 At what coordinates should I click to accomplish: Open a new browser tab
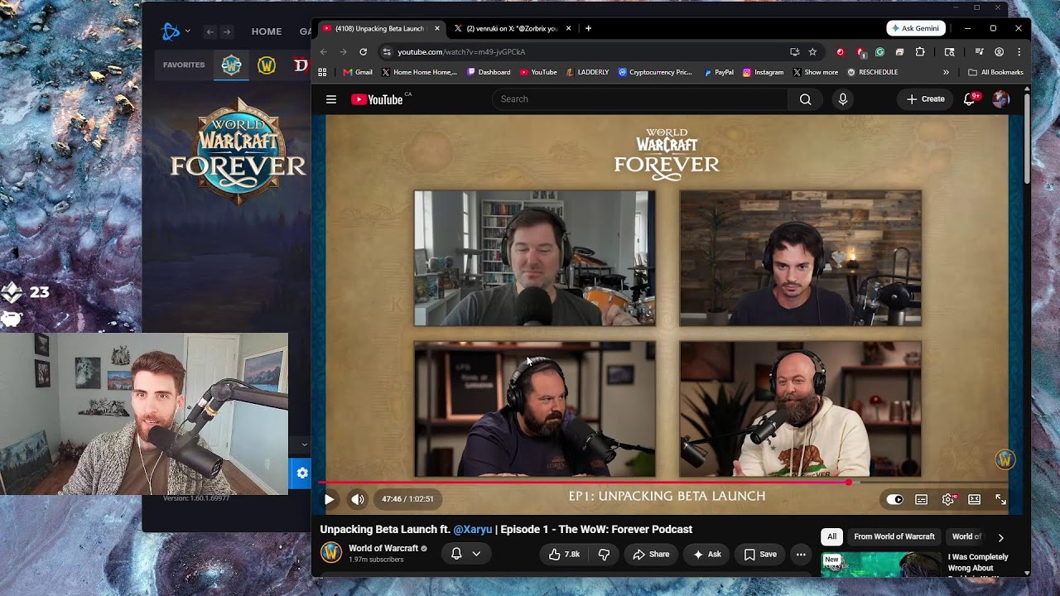tap(588, 28)
